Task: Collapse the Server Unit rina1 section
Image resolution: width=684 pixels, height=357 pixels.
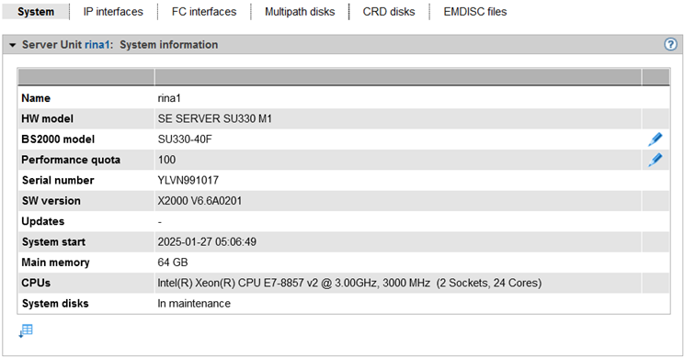Action: click(12, 45)
